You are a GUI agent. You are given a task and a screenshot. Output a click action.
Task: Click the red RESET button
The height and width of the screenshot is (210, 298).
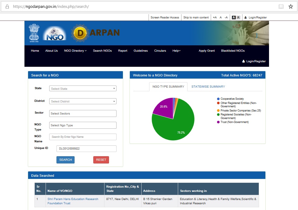coord(101,160)
